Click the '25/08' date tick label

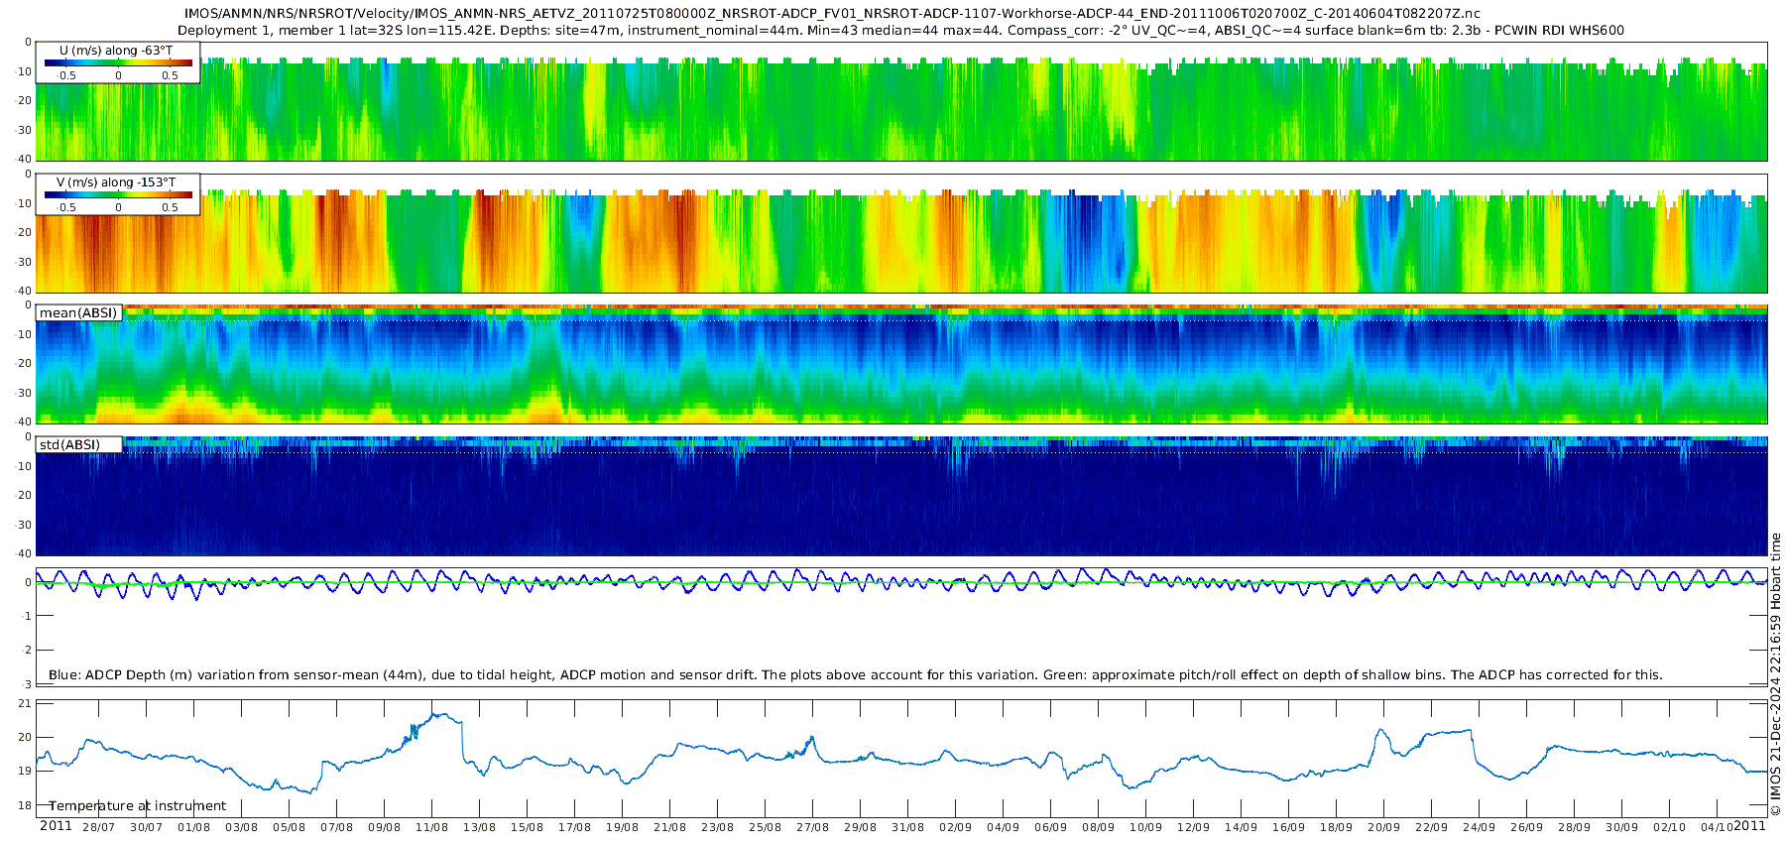(765, 827)
